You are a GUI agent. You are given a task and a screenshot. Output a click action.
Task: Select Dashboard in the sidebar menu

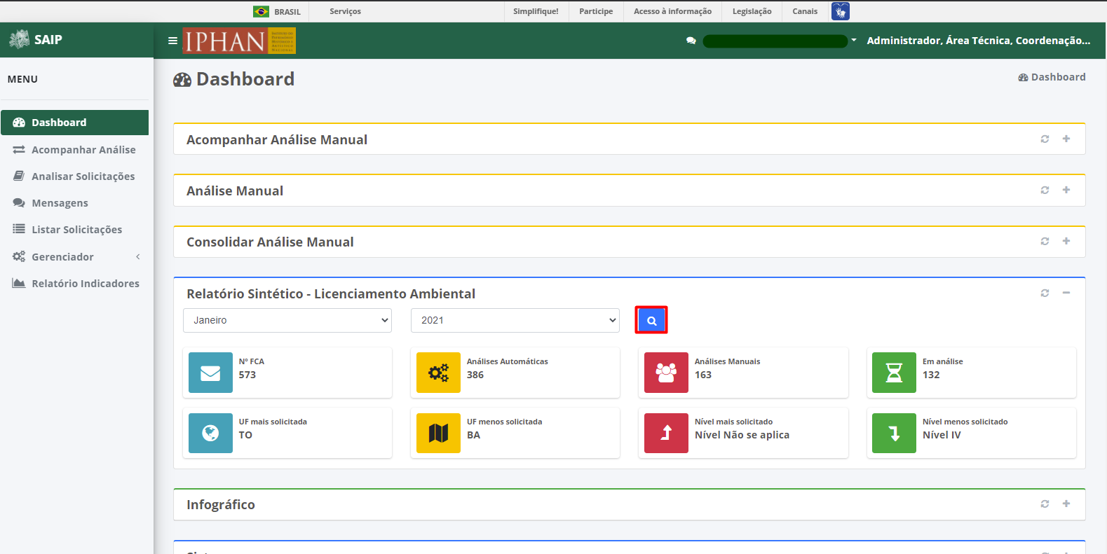coord(74,123)
